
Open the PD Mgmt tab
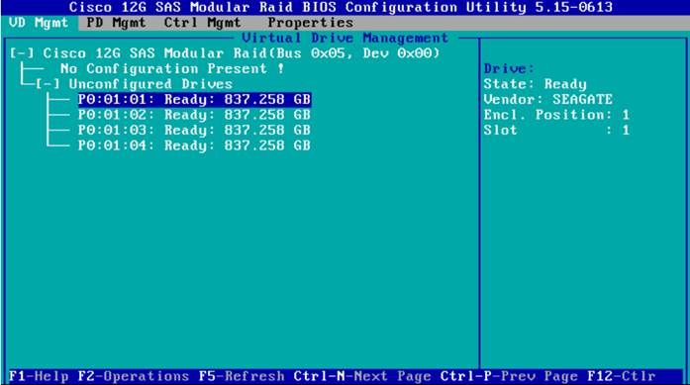(116, 23)
